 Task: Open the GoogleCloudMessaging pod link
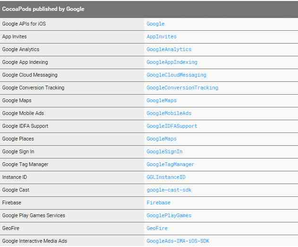[176, 75]
